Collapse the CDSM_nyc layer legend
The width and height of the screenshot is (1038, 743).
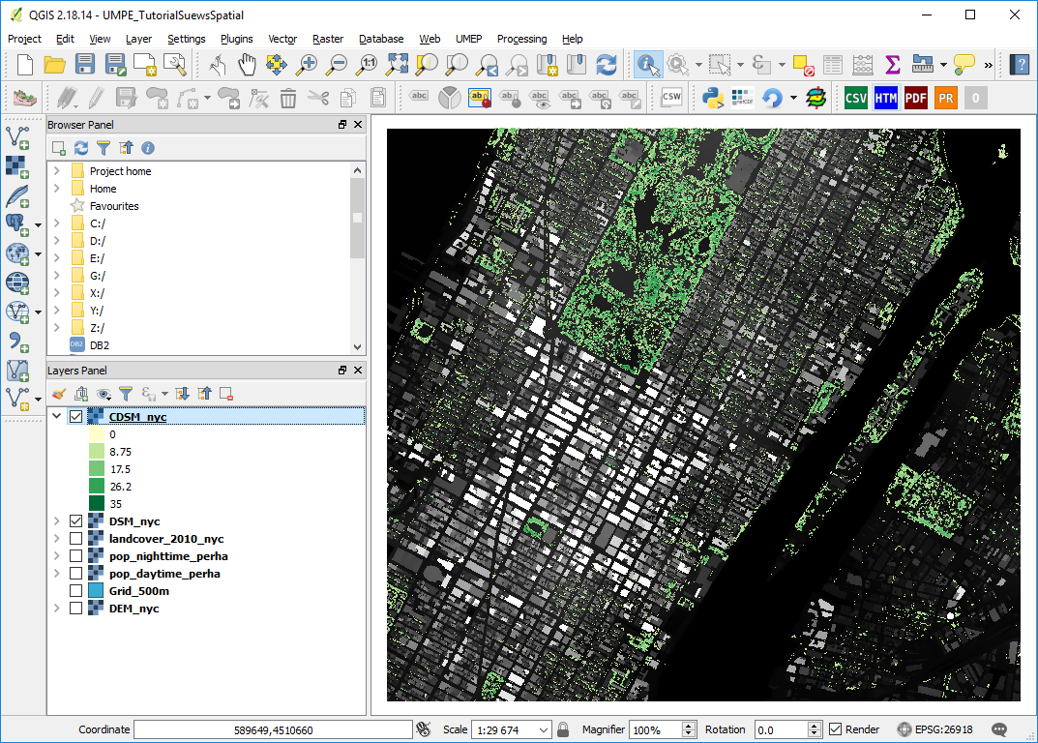pos(57,416)
